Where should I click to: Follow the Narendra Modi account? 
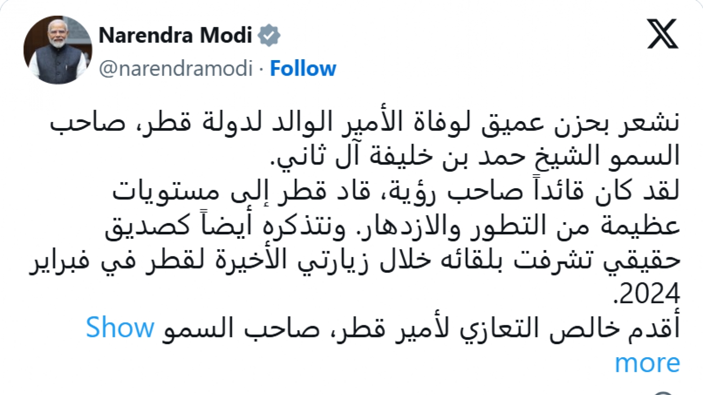(x=303, y=68)
